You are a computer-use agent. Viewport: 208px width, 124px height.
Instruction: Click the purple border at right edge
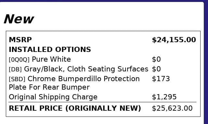click(x=206, y=62)
